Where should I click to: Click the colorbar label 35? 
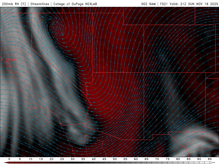83,159
